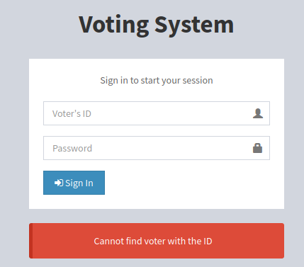Focus the Password input field
The image size is (304, 267).
[157, 148]
